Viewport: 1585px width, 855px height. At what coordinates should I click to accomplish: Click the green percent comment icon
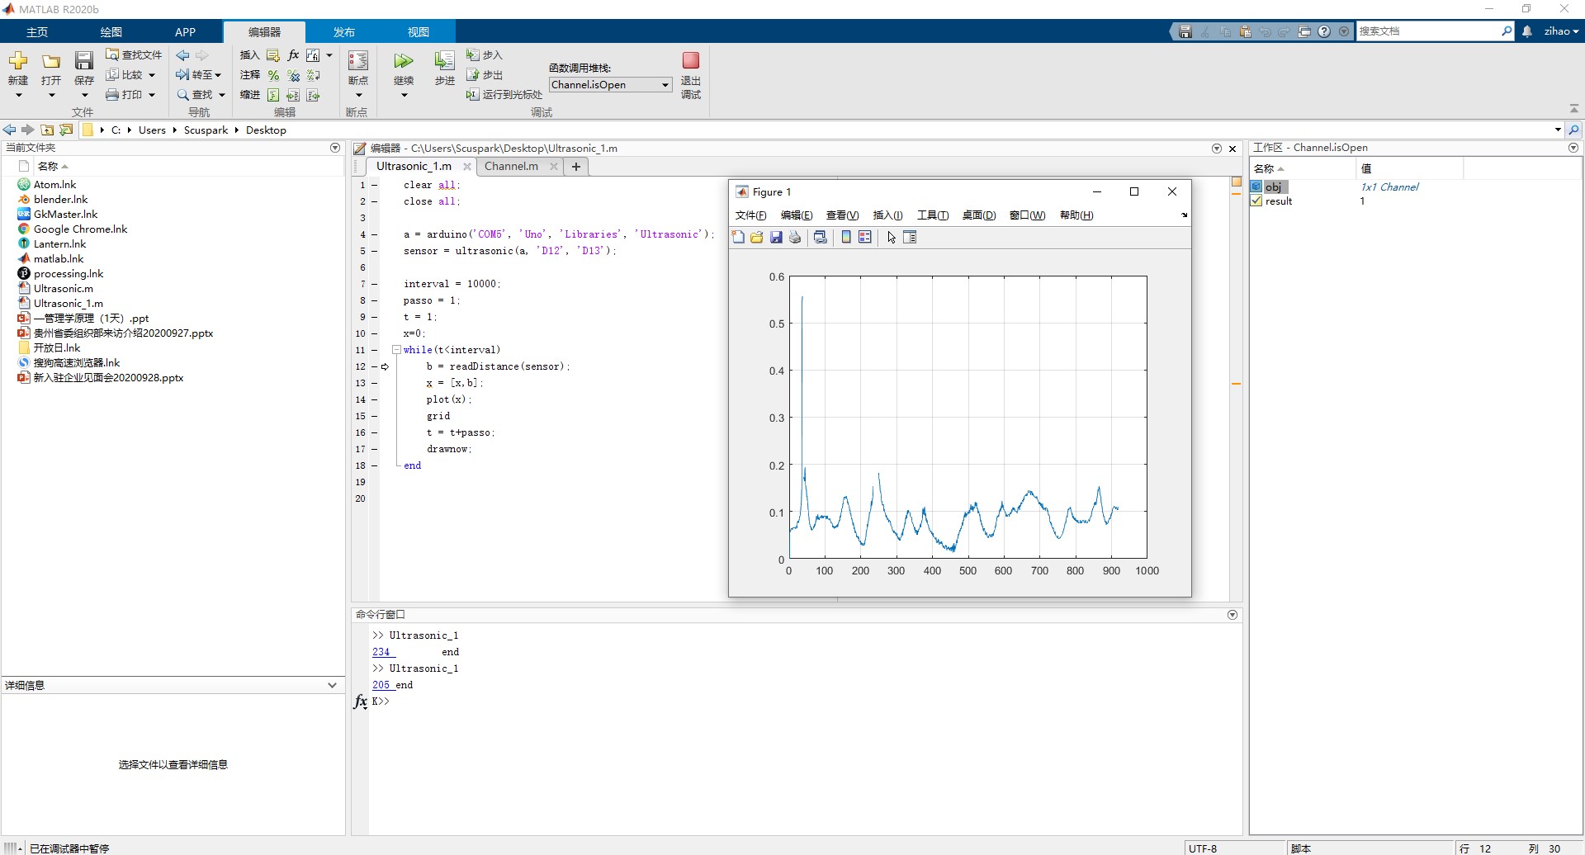pyautogui.click(x=273, y=75)
